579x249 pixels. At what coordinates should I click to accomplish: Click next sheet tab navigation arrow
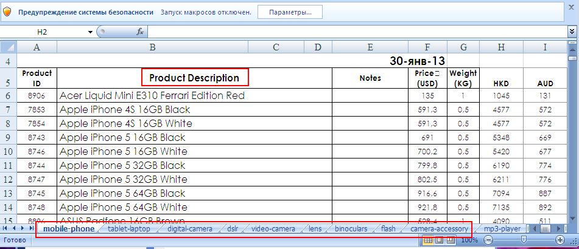point(23,228)
